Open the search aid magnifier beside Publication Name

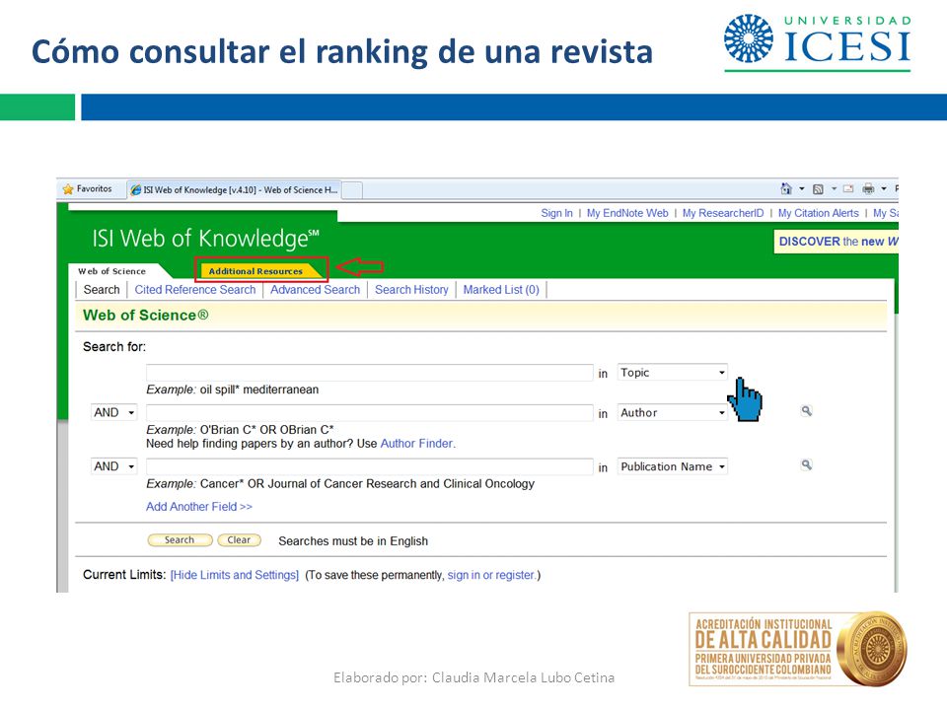click(806, 464)
